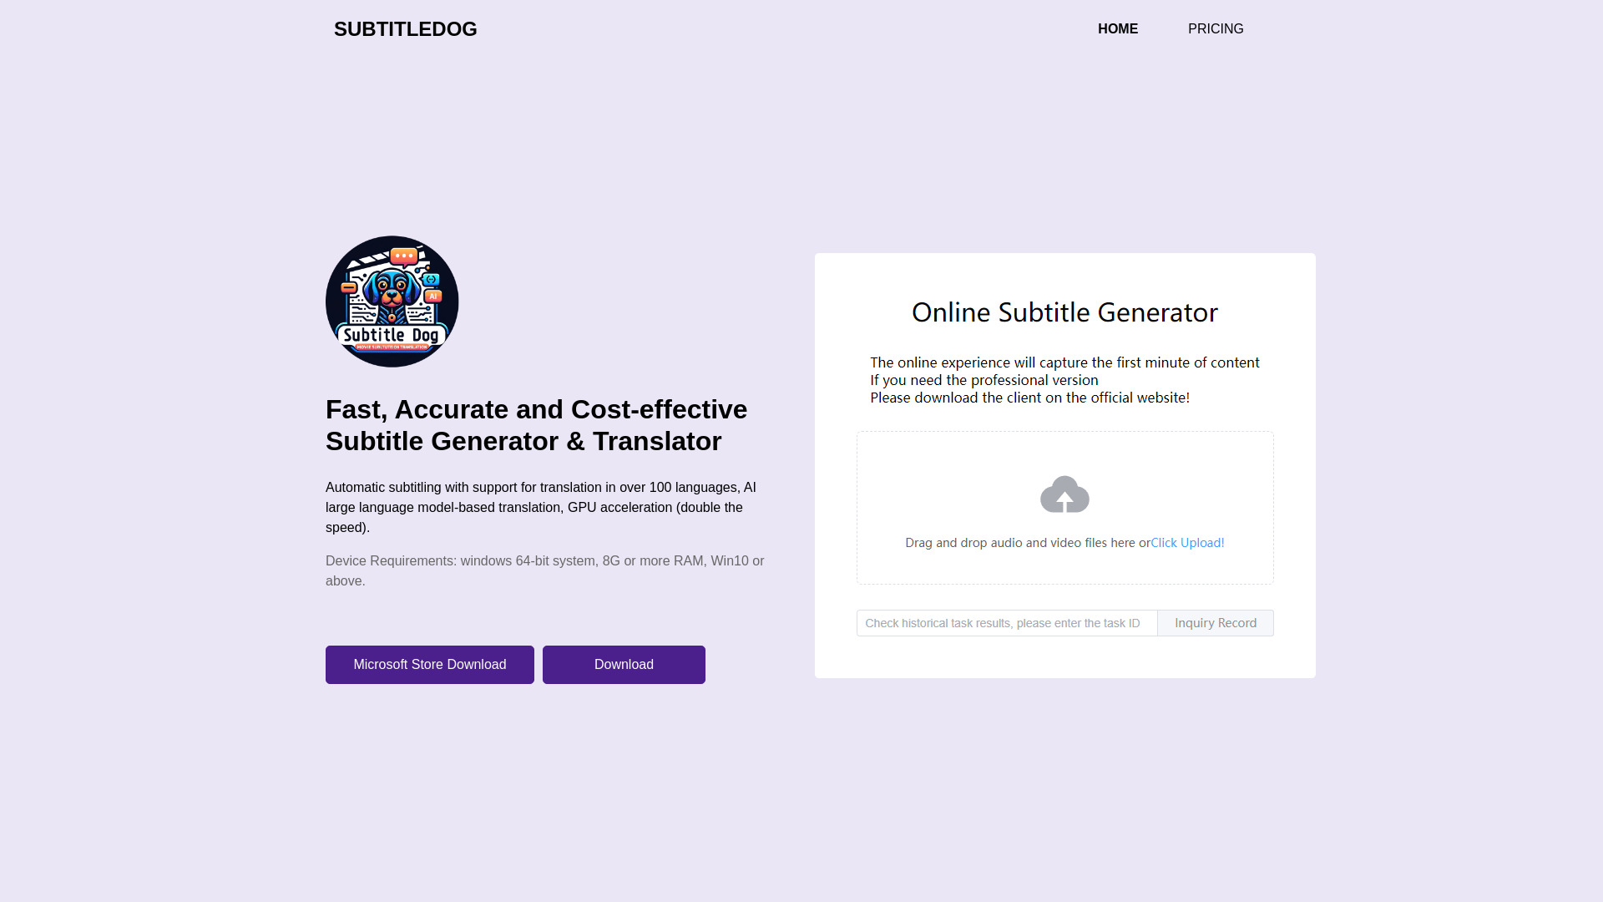Click the Inquiry Record button icon
The height and width of the screenshot is (902, 1603).
tap(1216, 622)
